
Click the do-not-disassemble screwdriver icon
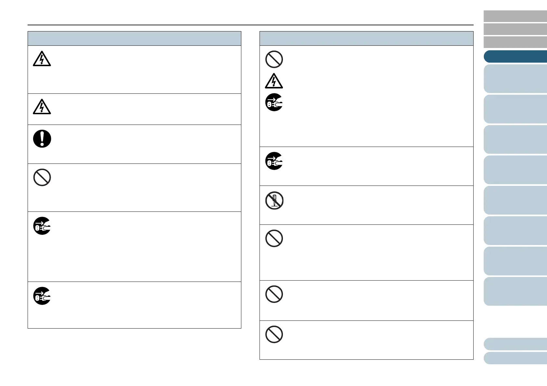pos(274,200)
